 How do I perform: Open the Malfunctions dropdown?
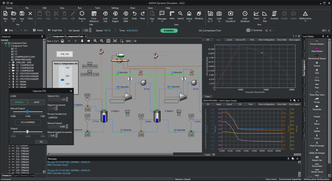coord(305,21)
